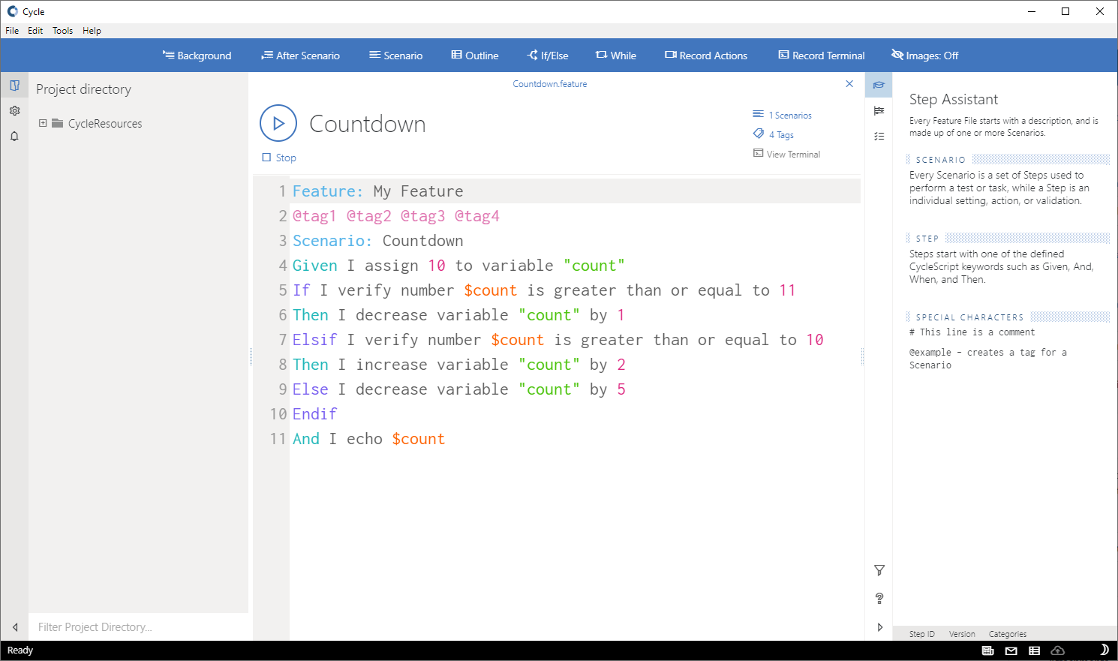The height and width of the screenshot is (661, 1118).
Task: Start Record Terminal from toolbar
Action: [821, 56]
